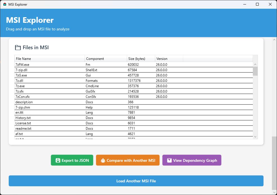Click size value 457728
This screenshot has width=277, height=195.
(x=133, y=75)
